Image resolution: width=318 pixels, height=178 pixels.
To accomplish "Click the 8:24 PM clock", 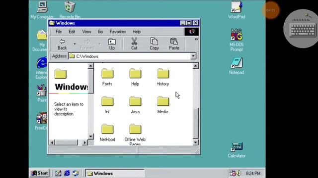I will pyautogui.click(x=253, y=174).
